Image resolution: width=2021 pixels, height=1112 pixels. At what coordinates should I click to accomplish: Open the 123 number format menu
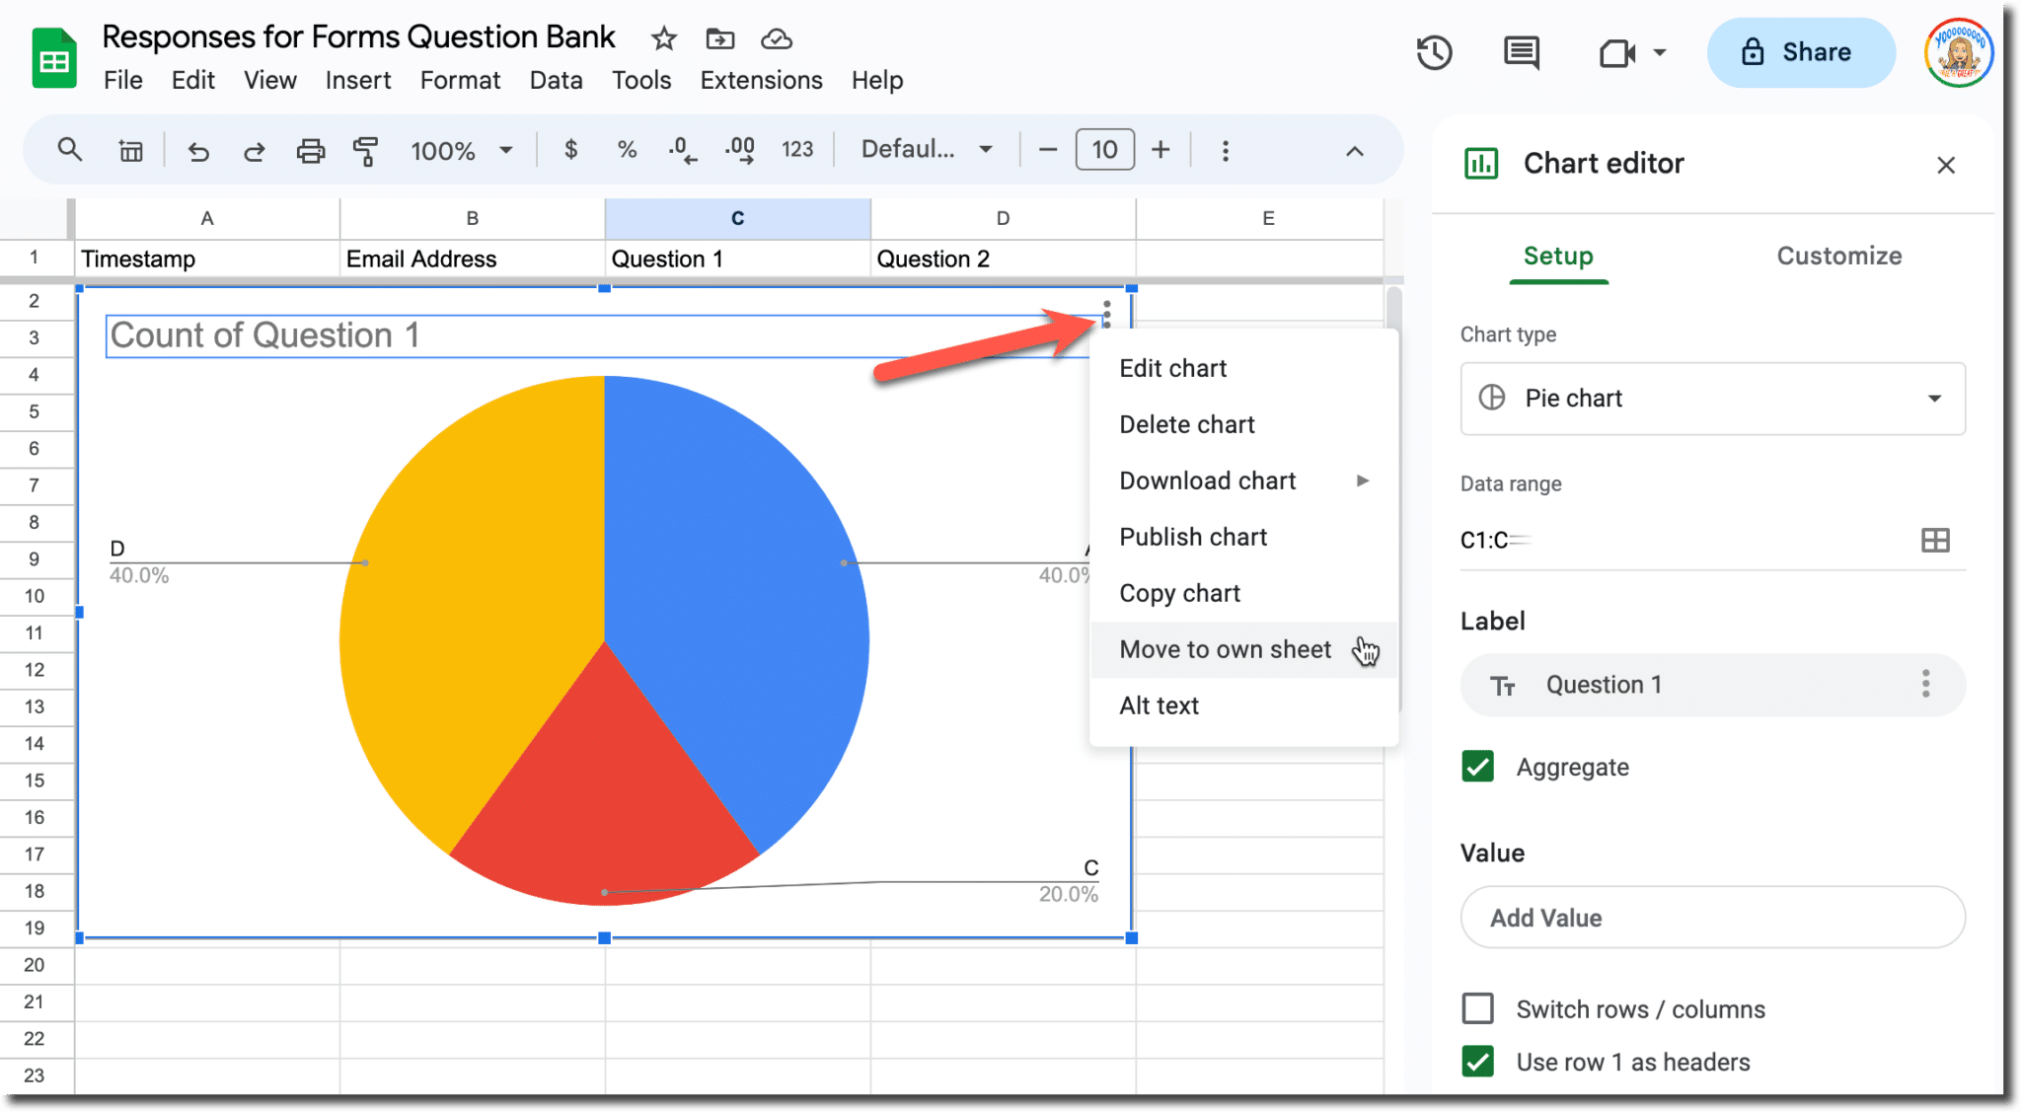(797, 150)
